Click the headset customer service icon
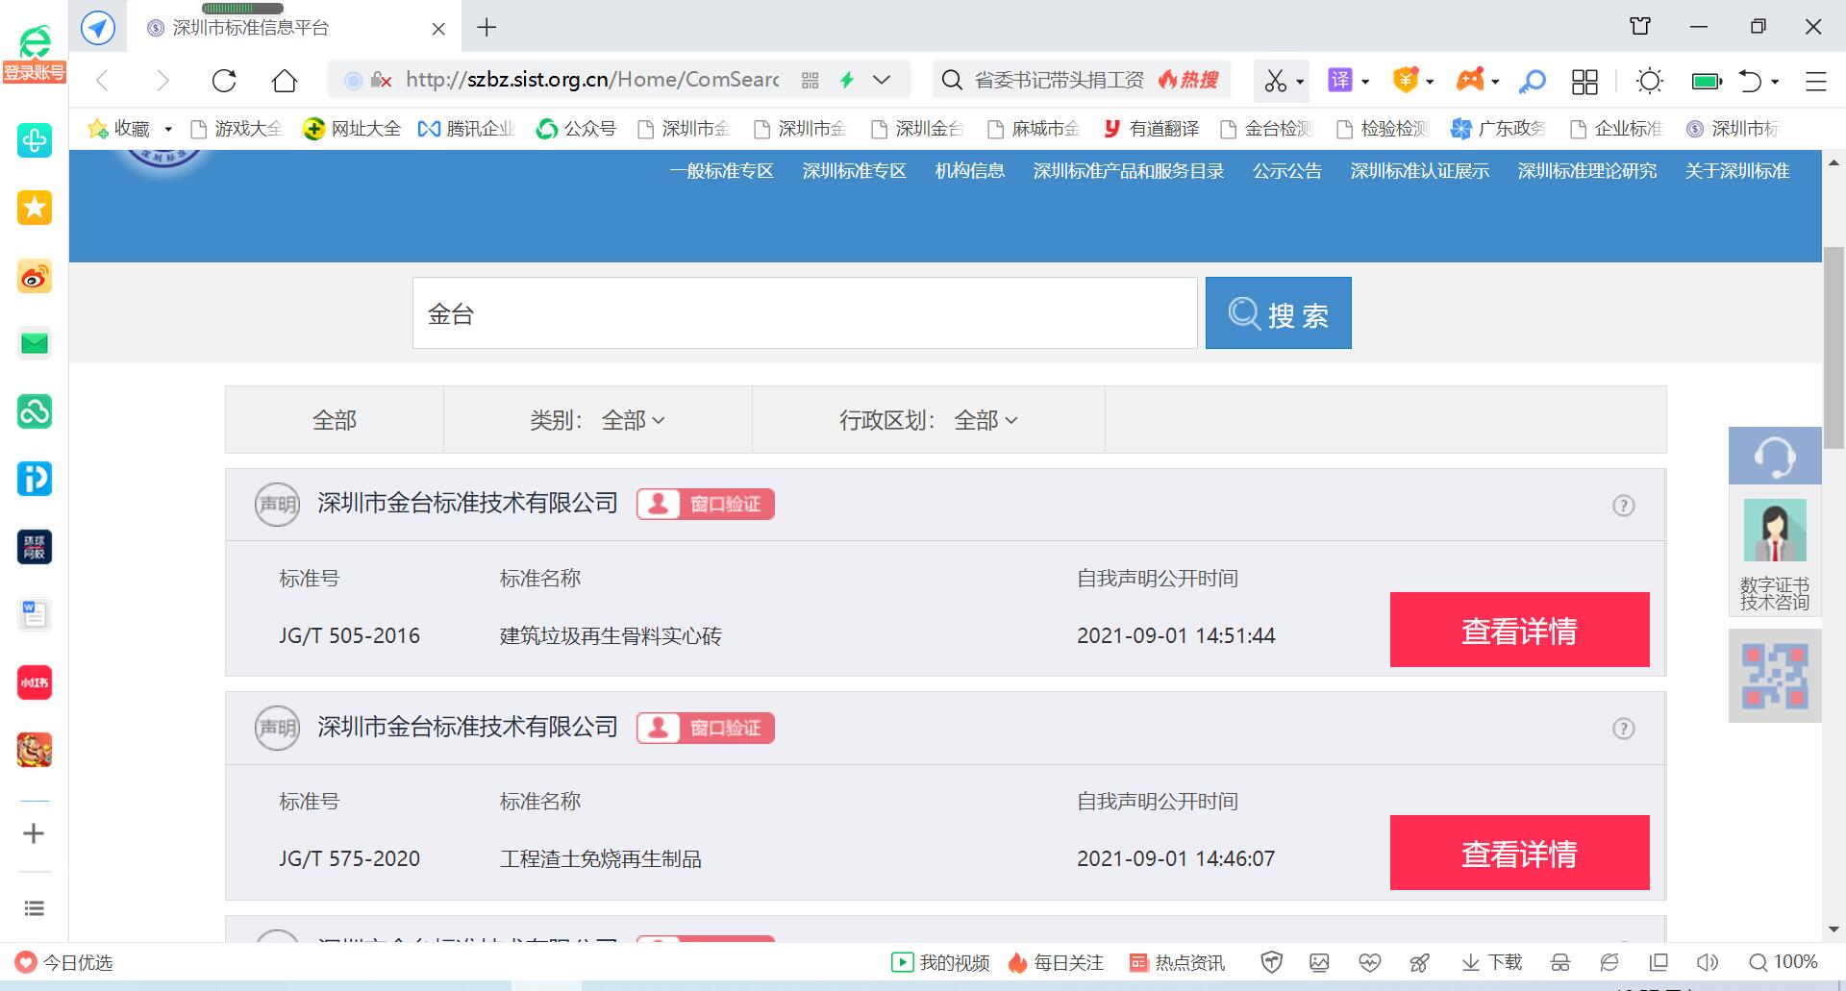This screenshot has width=1846, height=991. 1775,457
